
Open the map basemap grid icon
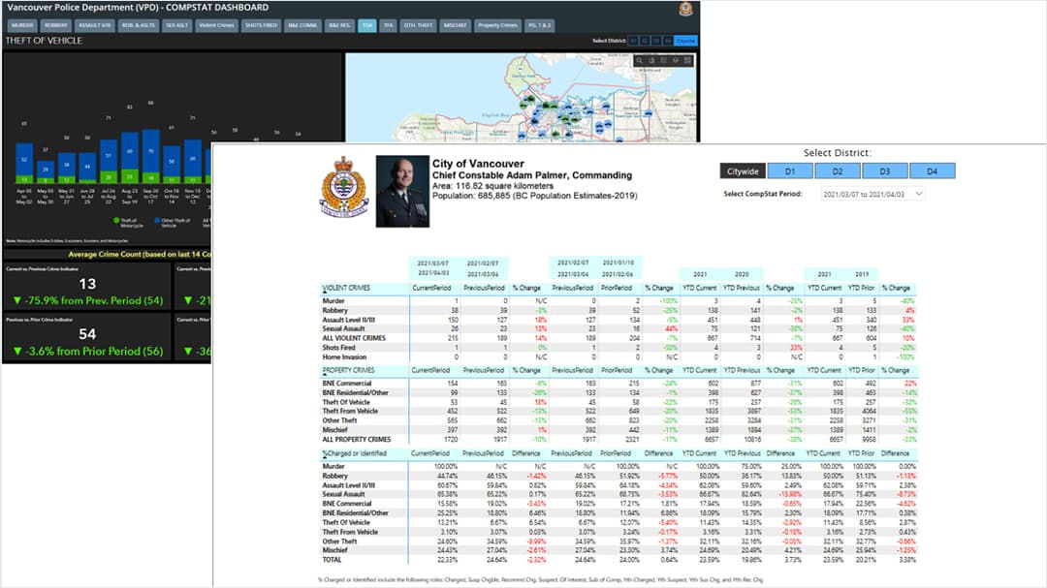[686, 59]
